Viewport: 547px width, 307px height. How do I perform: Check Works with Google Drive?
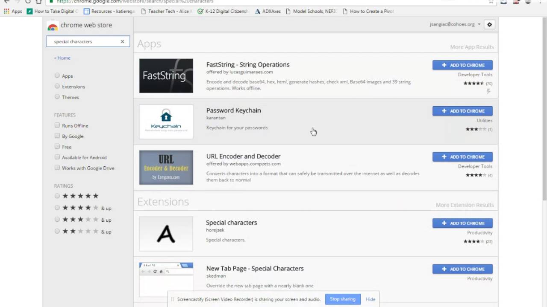(57, 168)
